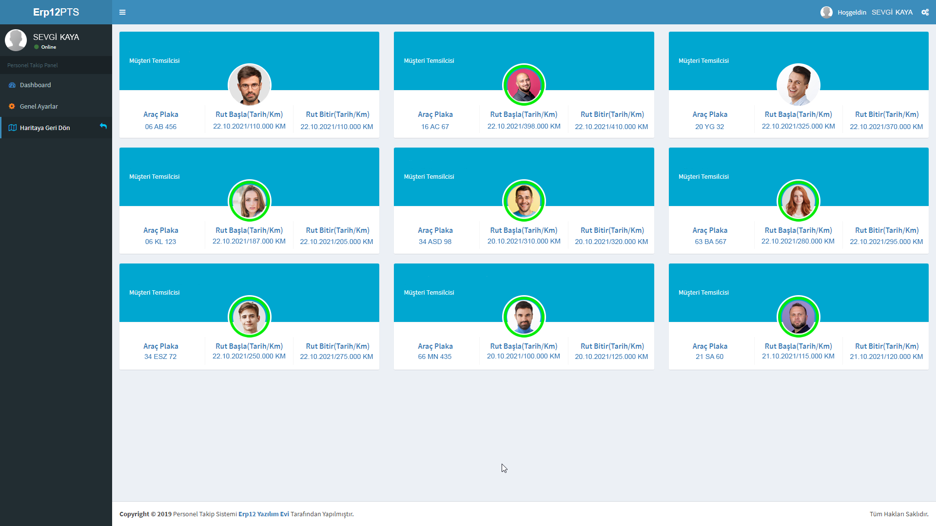Open the Genel Ayarlar menu item
The width and height of the screenshot is (936, 526).
pos(39,106)
